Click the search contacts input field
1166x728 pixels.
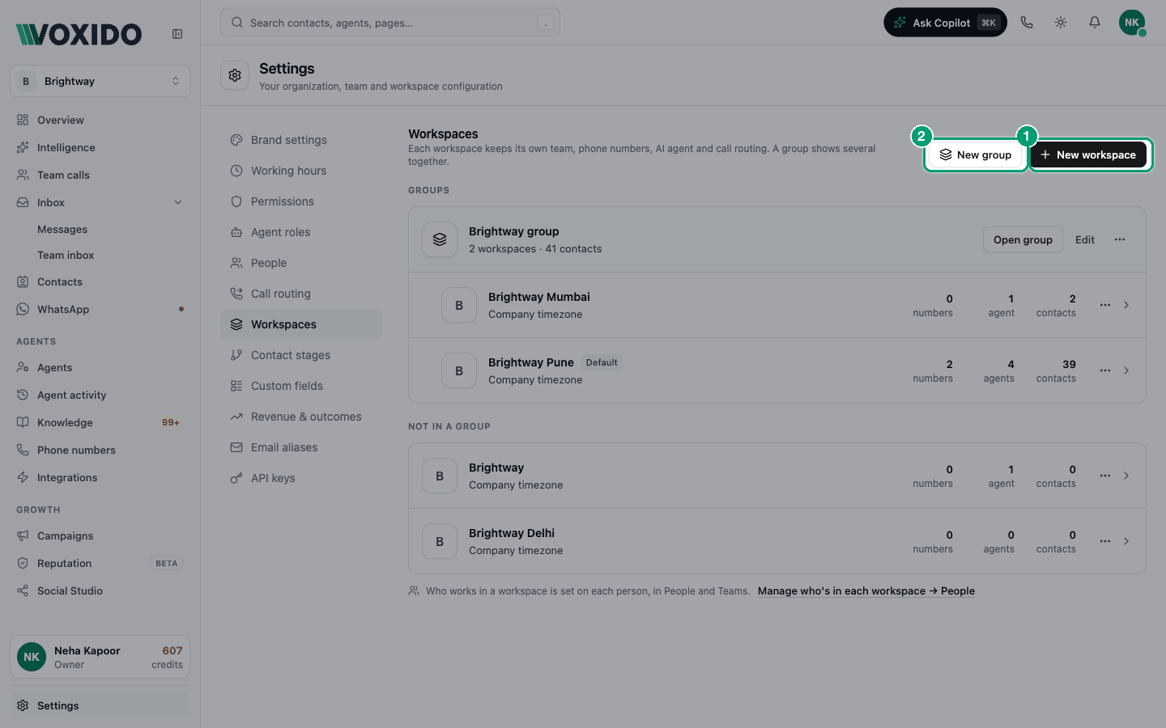pos(390,23)
